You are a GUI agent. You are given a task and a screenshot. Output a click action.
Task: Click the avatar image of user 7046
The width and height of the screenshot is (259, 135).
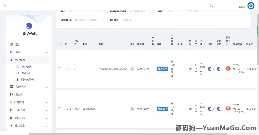(132, 109)
